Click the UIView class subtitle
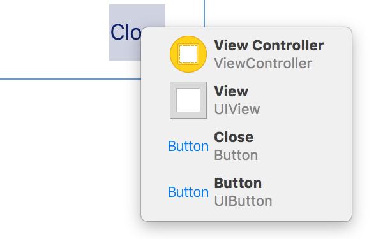Viewport: 383px width, 239px height. click(237, 109)
